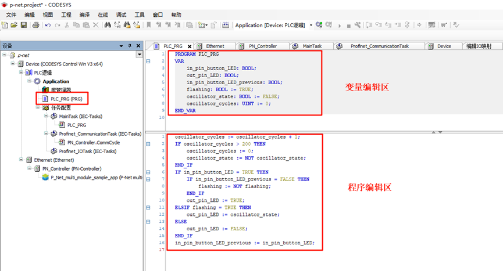
Task: Collapse the Ethernet (Ethernet) tree node
Action: (21, 160)
